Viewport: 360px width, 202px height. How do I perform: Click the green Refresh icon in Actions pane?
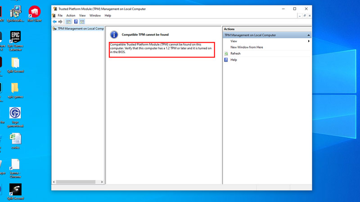[x=226, y=53]
